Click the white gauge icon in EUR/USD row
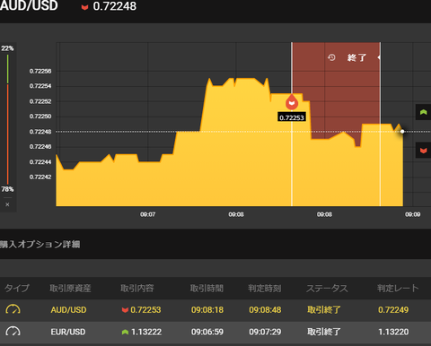 13,331
